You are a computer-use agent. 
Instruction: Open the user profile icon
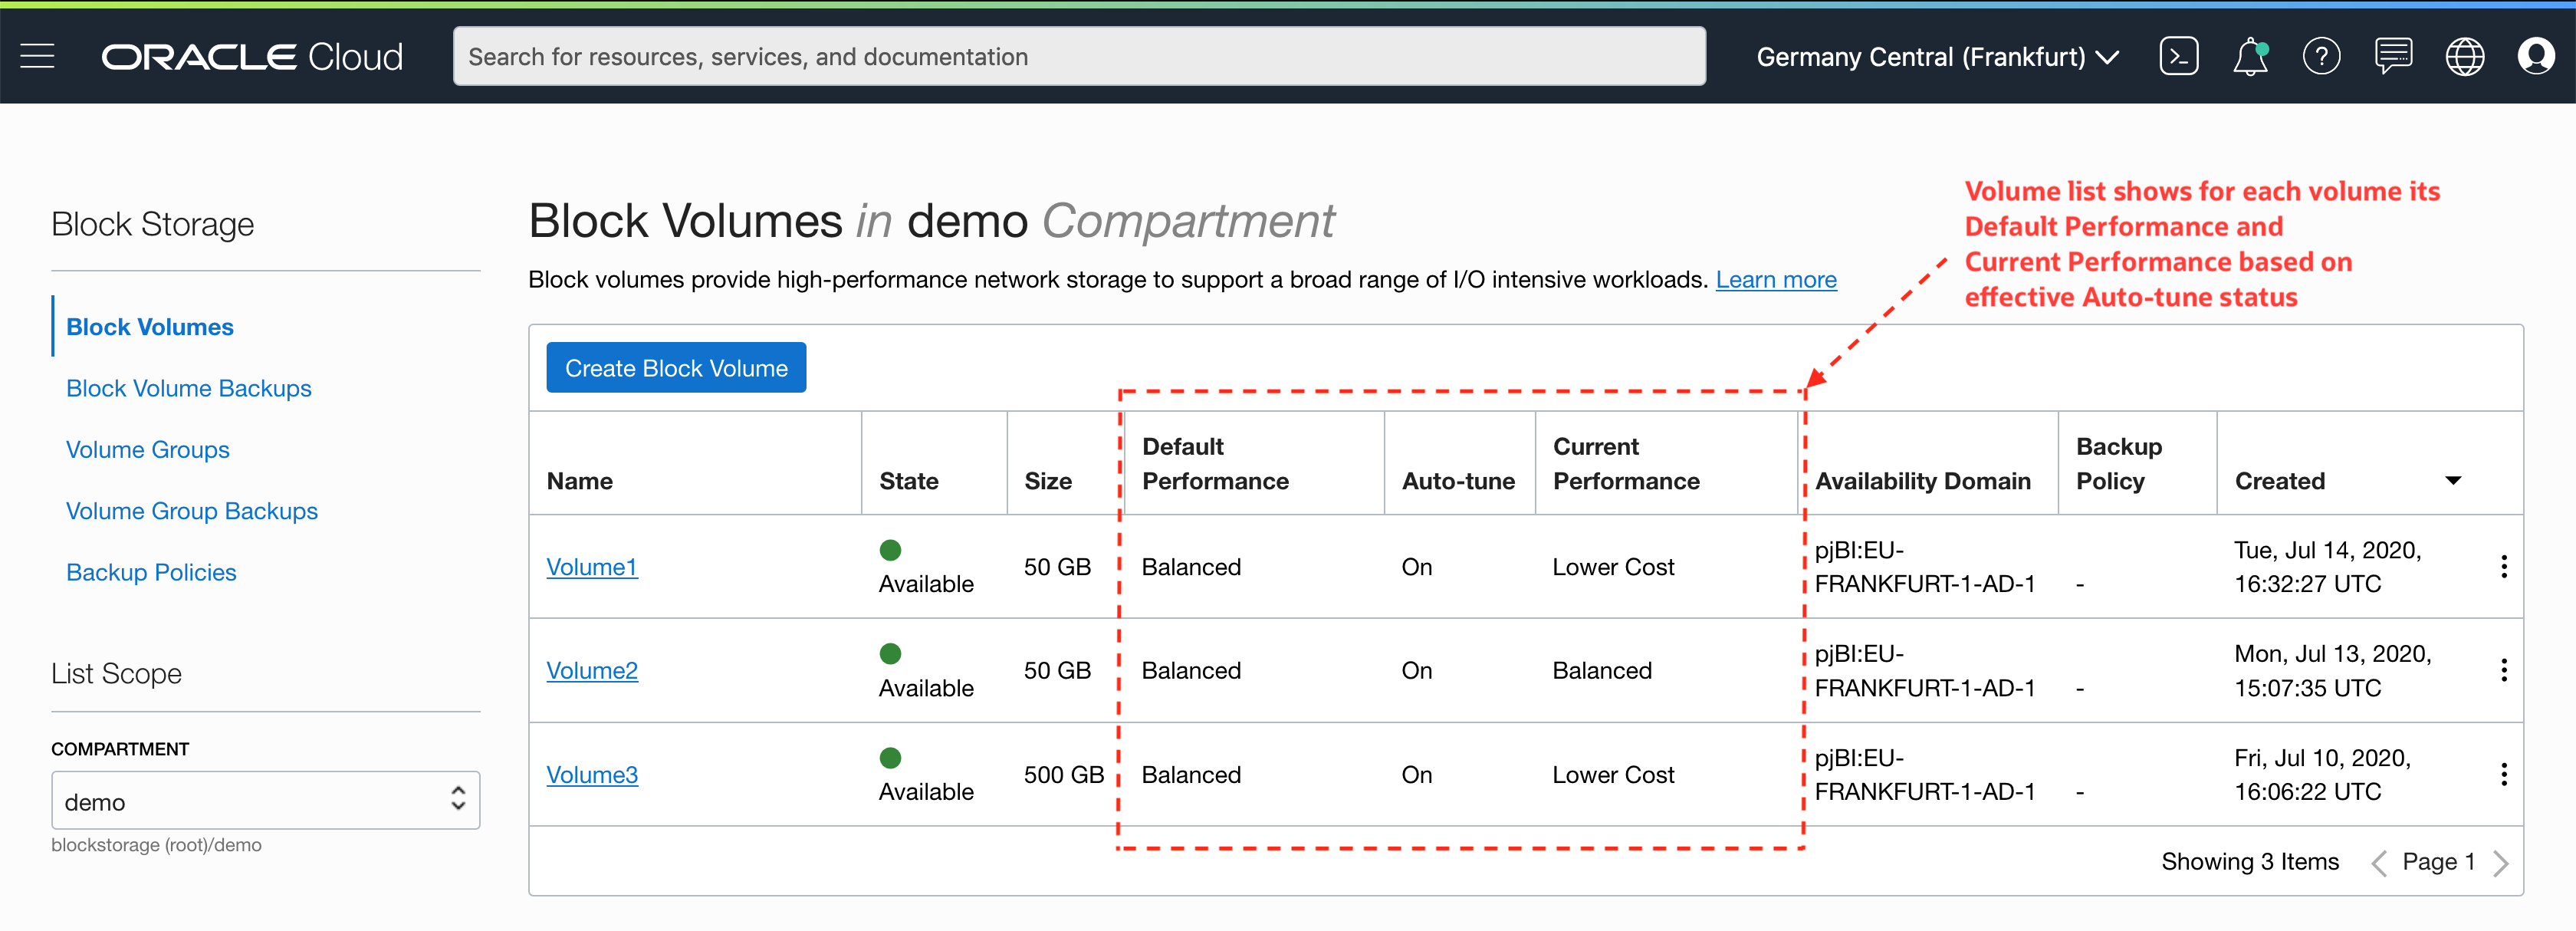tap(2537, 56)
